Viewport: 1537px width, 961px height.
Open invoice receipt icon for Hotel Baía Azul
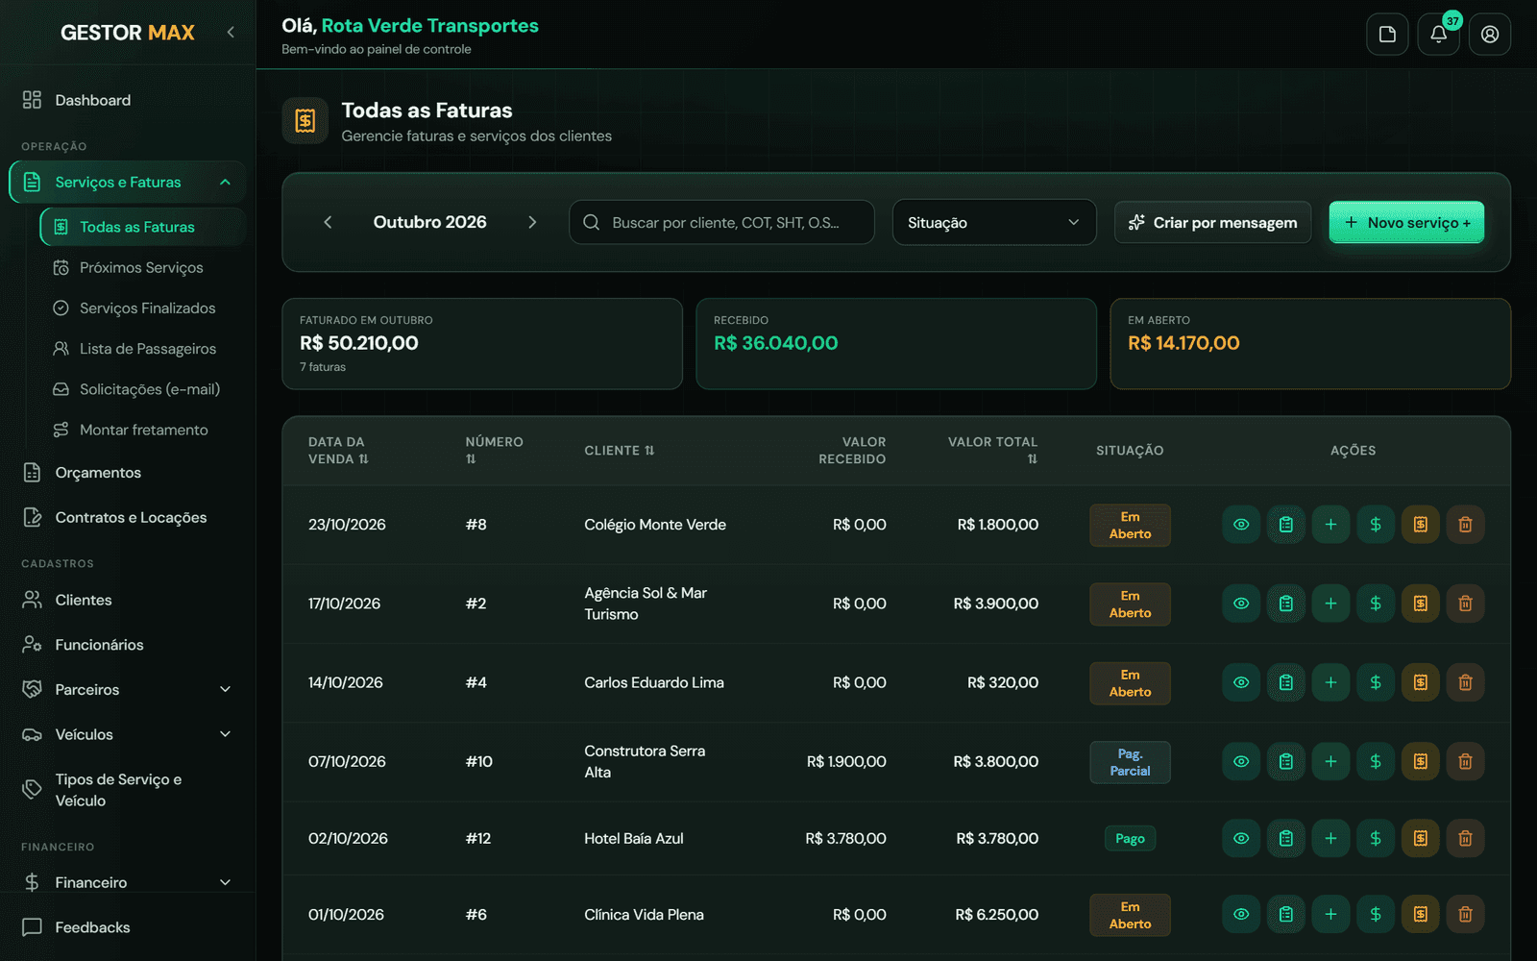click(1420, 838)
